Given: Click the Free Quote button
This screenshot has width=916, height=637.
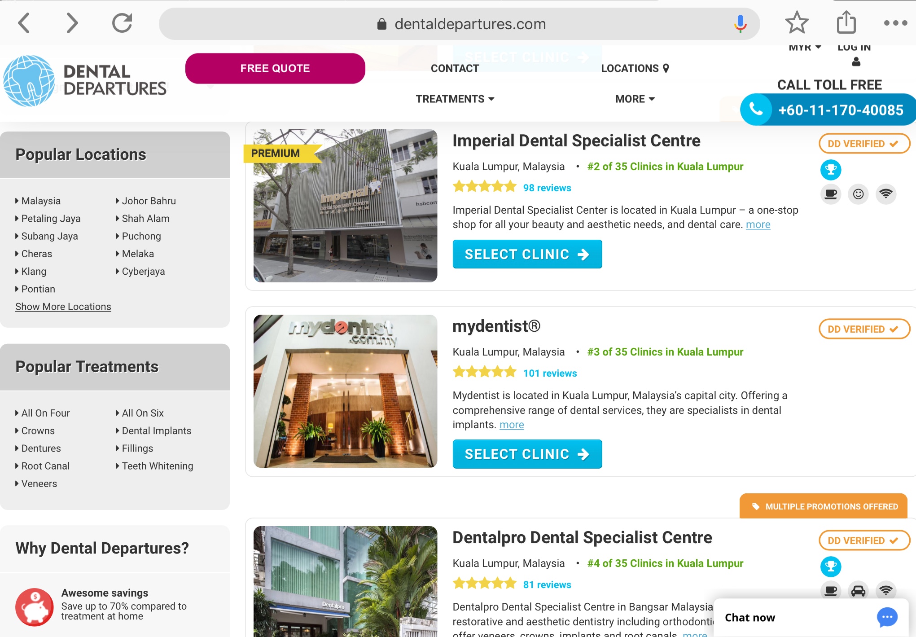Looking at the screenshot, I should click(275, 68).
